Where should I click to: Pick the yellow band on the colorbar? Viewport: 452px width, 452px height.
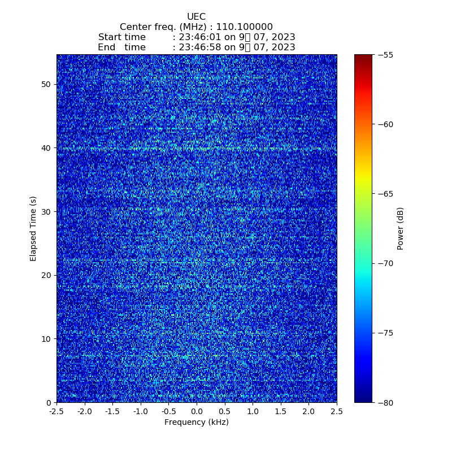click(363, 180)
